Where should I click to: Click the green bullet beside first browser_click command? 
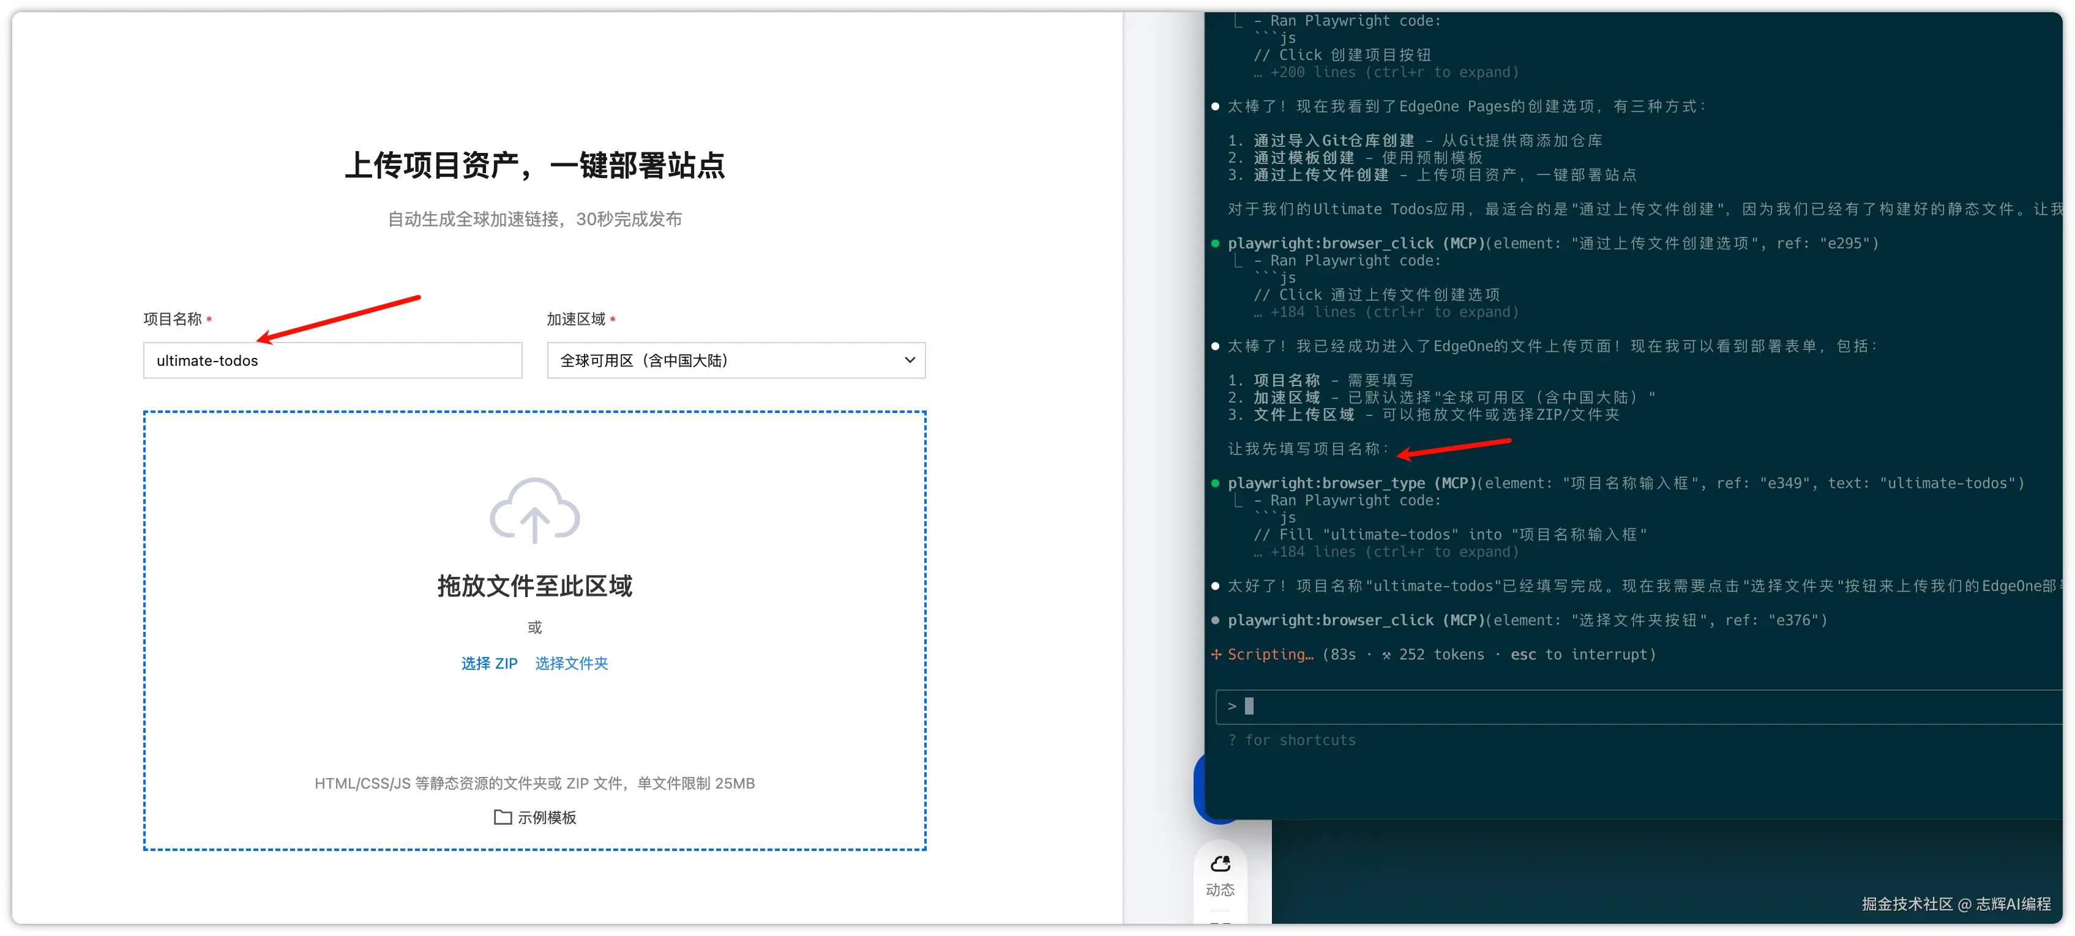pos(1216,244)
